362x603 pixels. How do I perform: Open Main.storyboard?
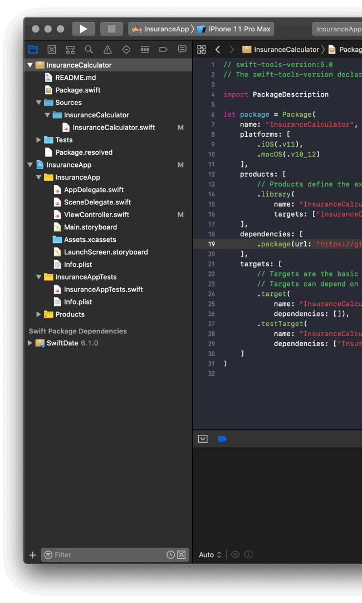90,227
